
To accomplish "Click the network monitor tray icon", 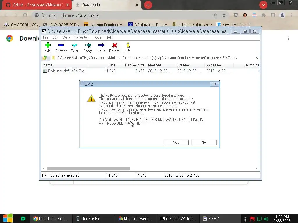I will pos(259,219).
